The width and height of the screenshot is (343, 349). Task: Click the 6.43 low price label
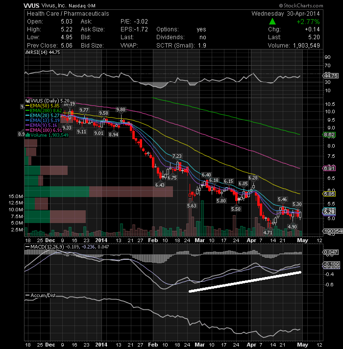tap(160, 185)
